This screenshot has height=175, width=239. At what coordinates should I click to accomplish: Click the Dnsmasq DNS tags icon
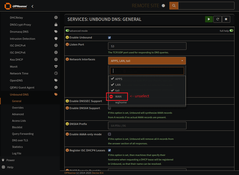pos(56,31)
